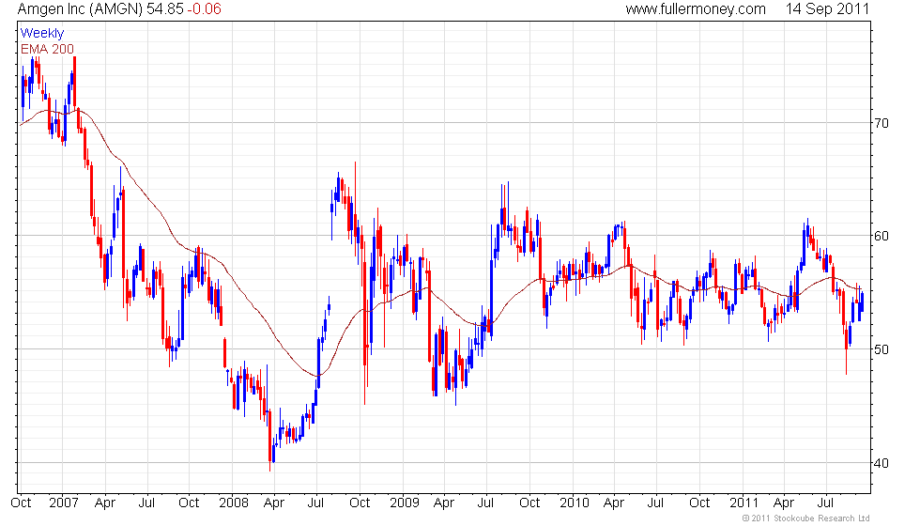Click the July 2011 time axis label
Screen dimensions: 920x526
pos(825,503)
